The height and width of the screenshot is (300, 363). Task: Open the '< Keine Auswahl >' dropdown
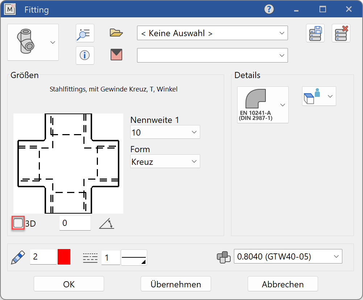pos(212,33)
